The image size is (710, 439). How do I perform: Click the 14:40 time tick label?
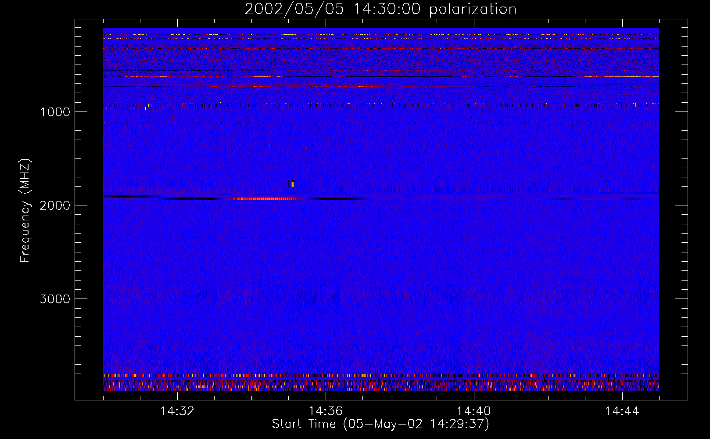click(x=474, y=411)
